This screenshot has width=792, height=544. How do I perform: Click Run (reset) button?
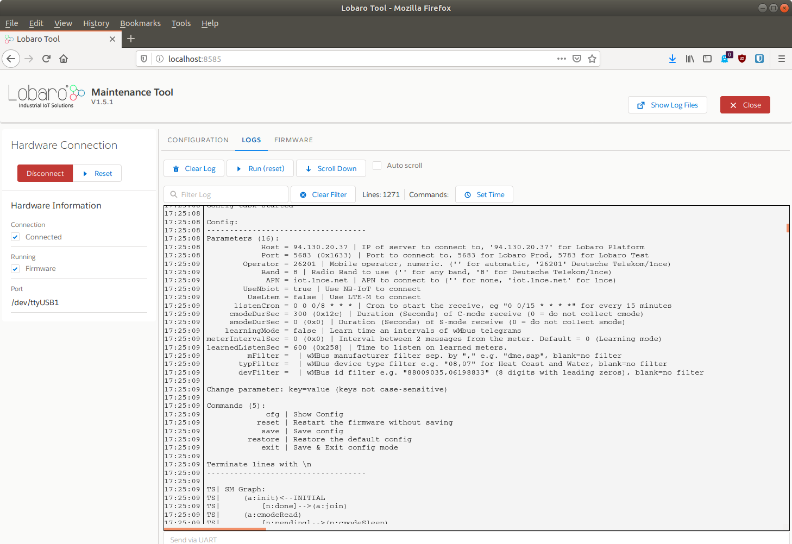[260, 168]
